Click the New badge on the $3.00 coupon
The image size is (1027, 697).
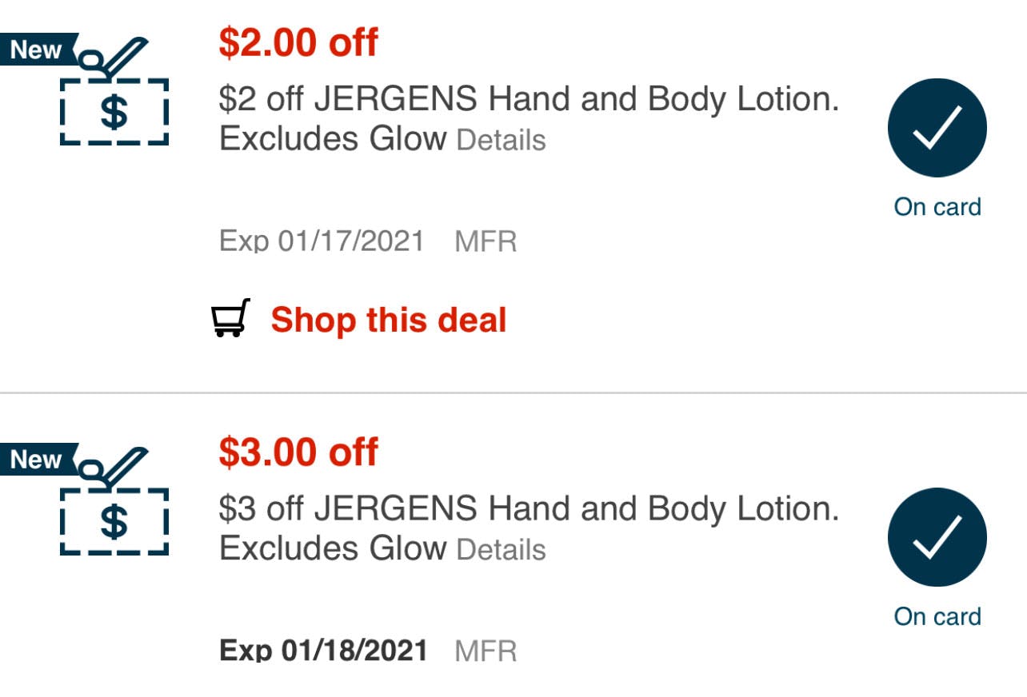coord(37,460)
